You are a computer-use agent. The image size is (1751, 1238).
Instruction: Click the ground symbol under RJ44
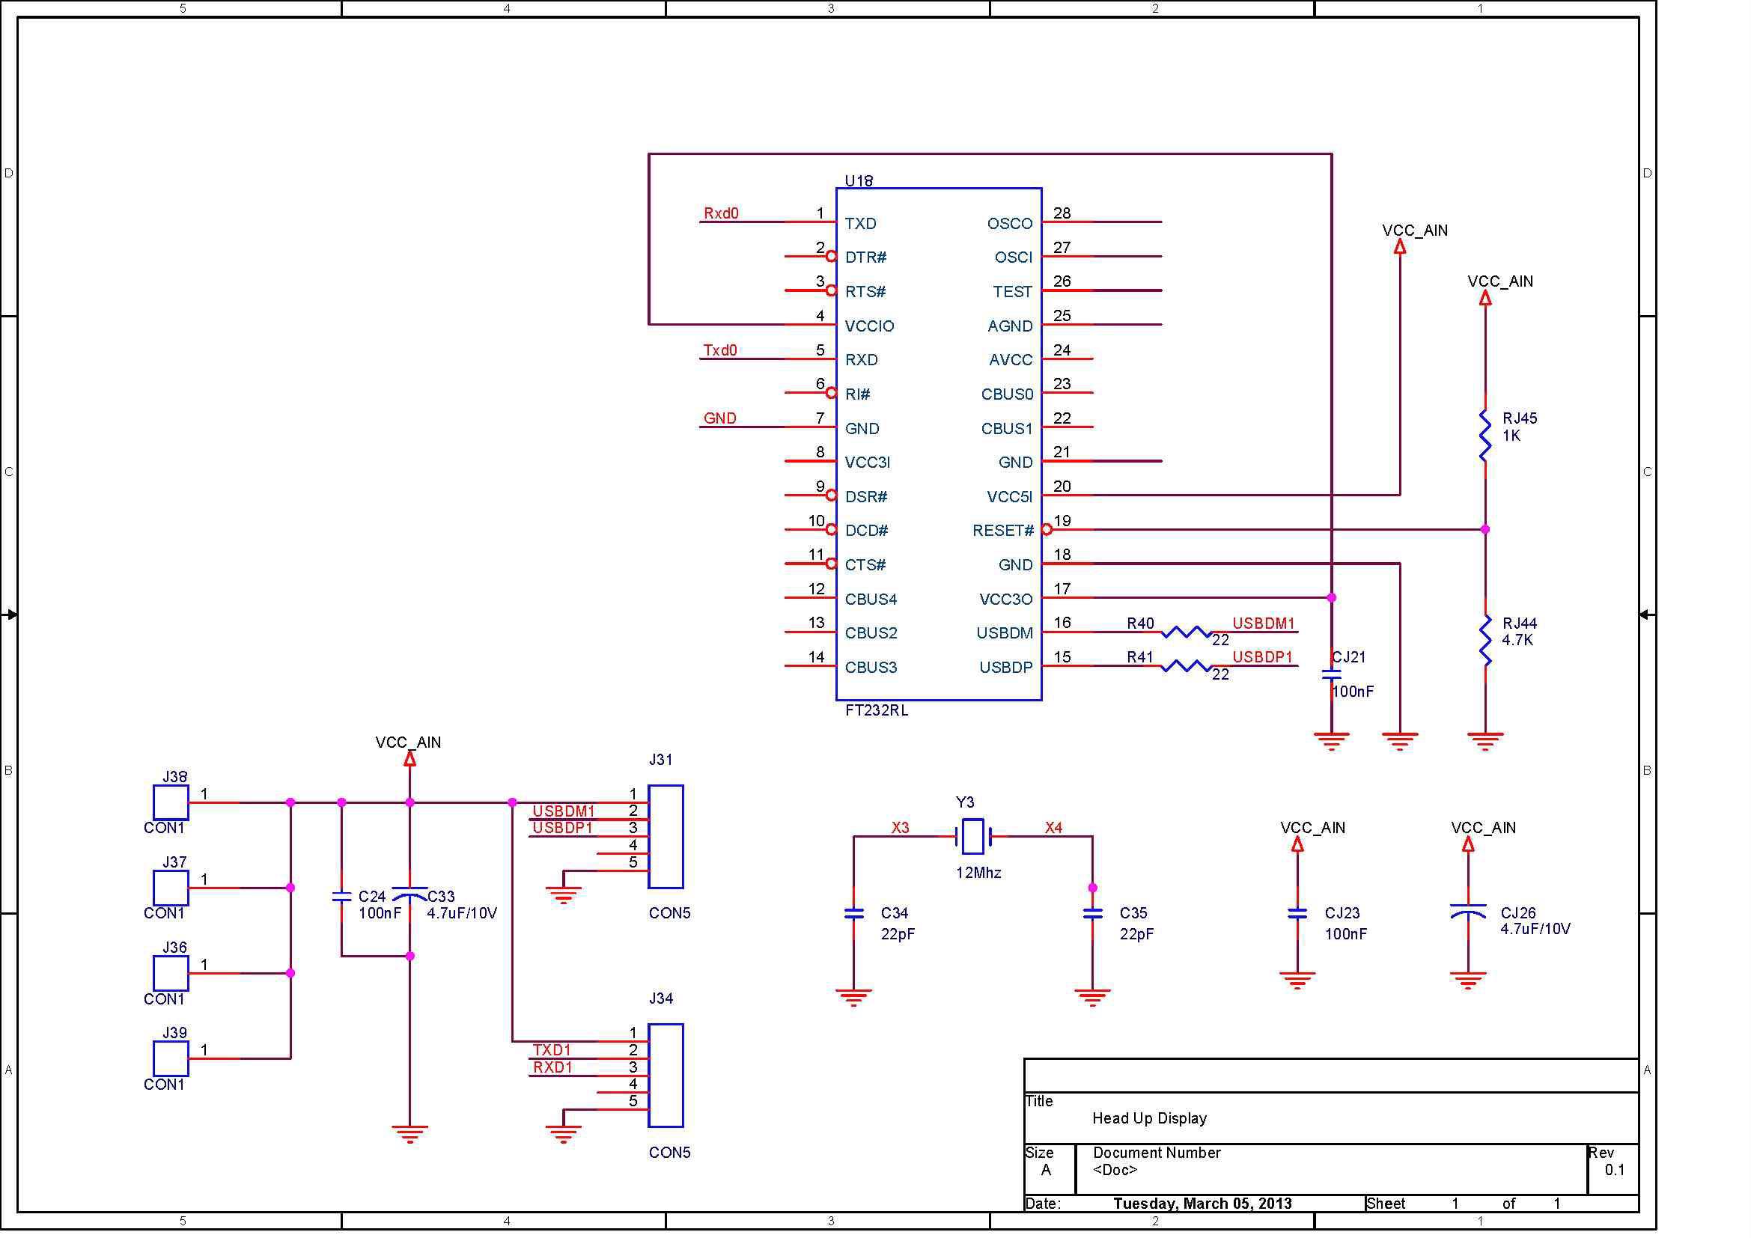pos(1484,742)
